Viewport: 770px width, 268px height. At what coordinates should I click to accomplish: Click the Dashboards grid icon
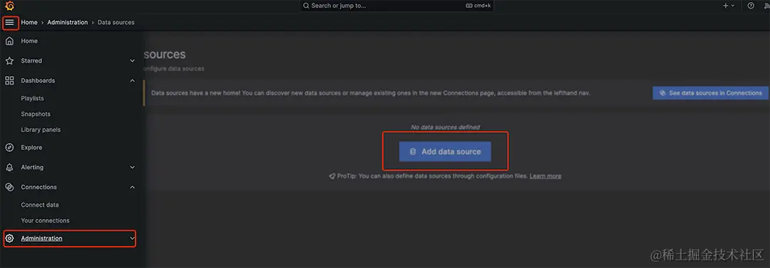[9, 80]
